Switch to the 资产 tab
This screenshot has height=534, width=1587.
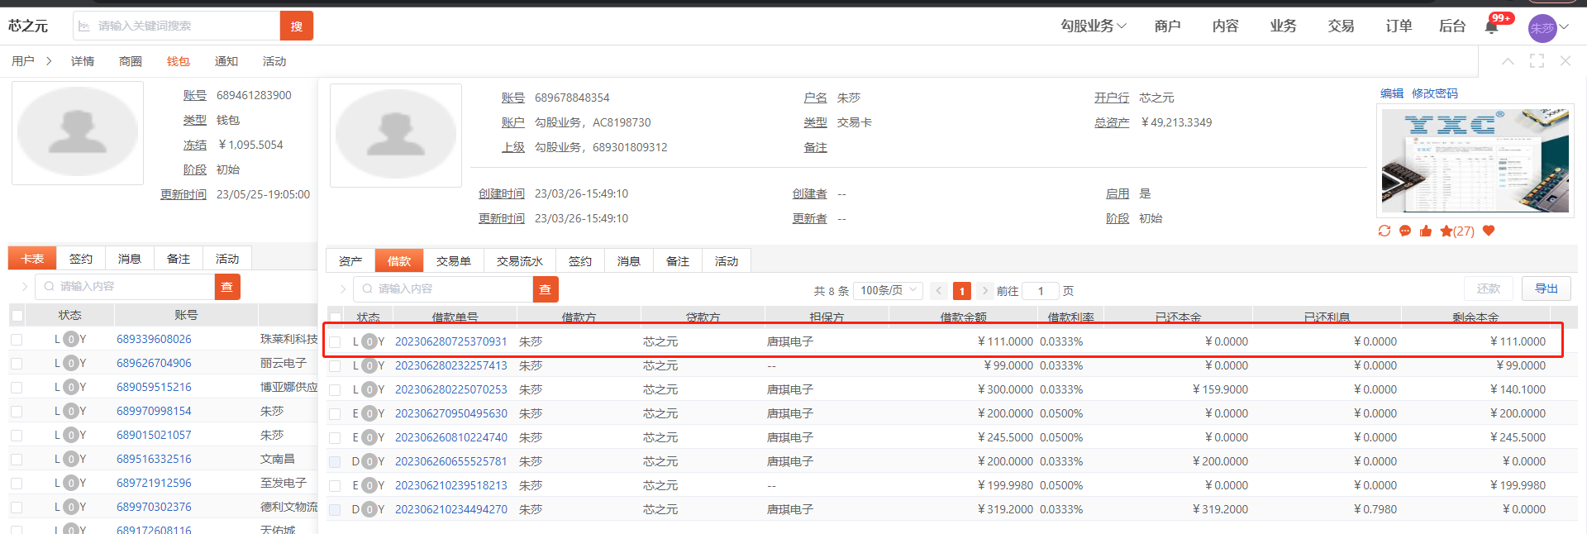[x=350, y=261]
